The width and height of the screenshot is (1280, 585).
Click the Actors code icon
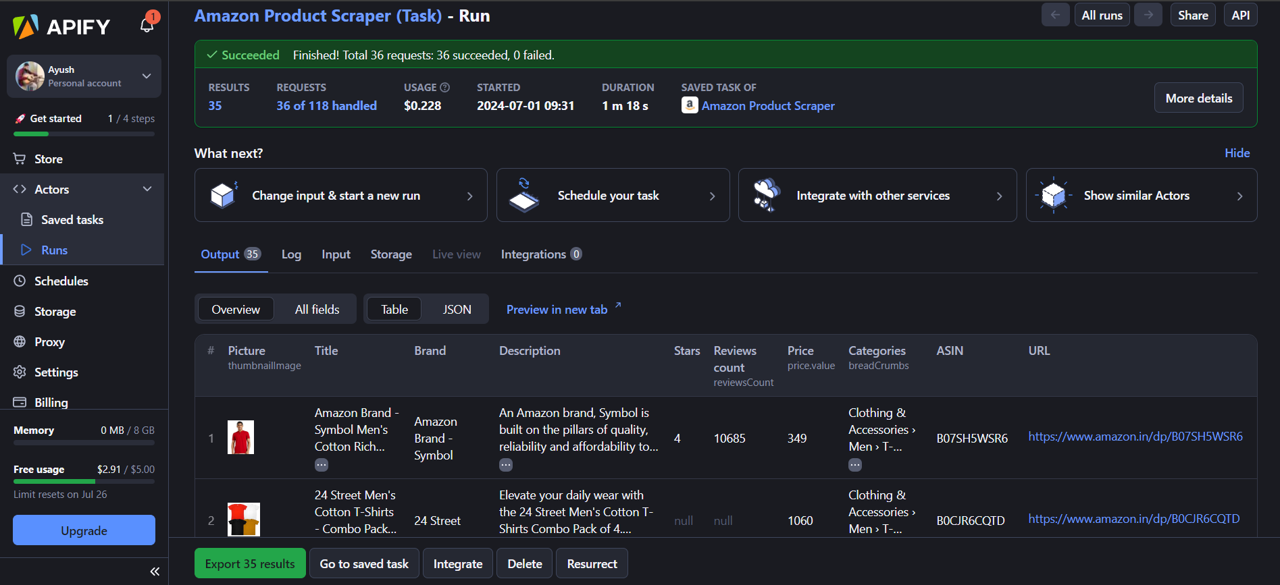[20, 189]
